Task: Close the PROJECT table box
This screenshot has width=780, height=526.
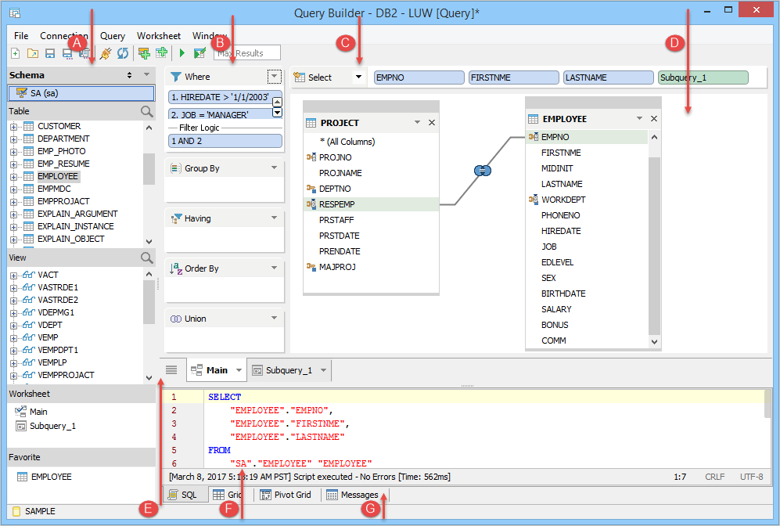Action: pos(432,122)
